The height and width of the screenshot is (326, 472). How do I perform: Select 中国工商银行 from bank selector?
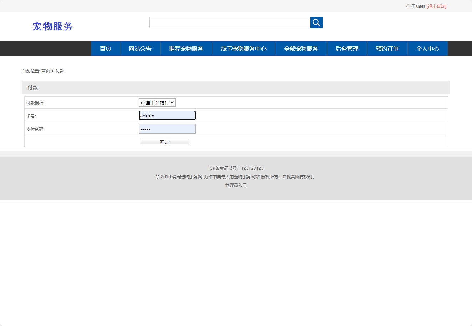[x=157, y=102]
